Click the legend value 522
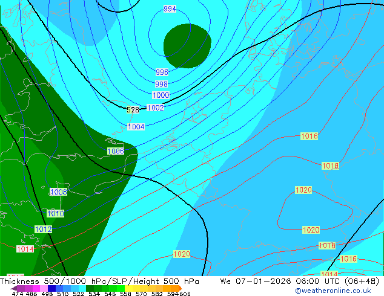384x296 pixels. tap(78, 294)
